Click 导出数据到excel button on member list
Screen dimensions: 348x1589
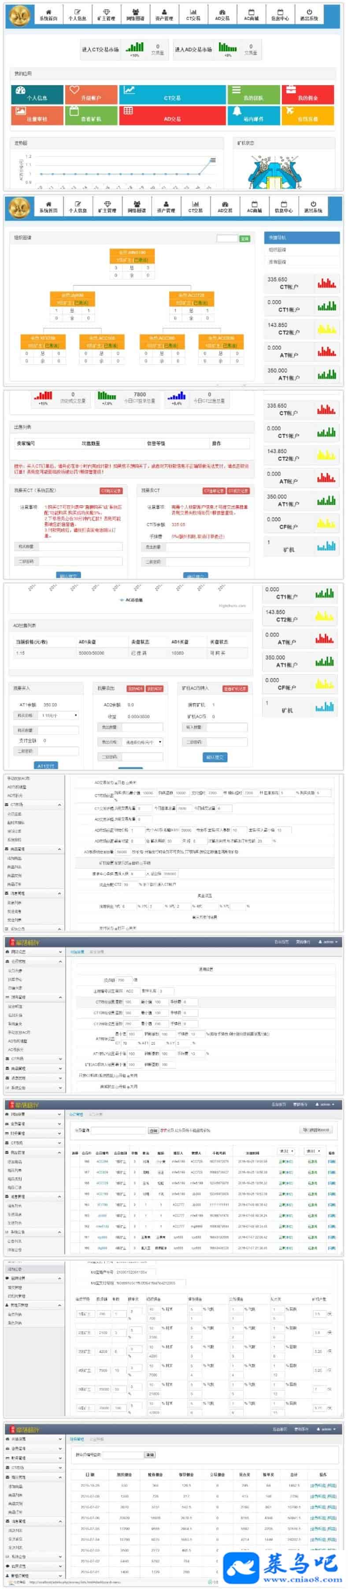coord(317,1130)
